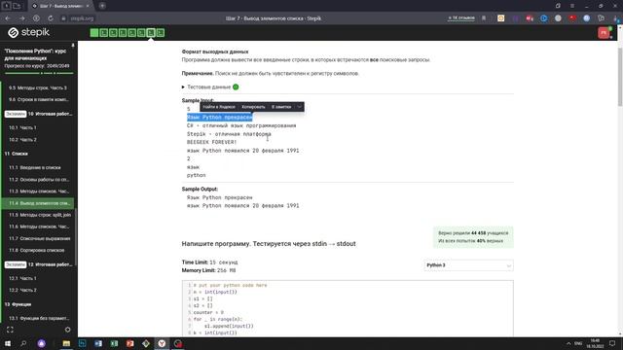Open the Windows notification center
623x350 pixels.
612,343
